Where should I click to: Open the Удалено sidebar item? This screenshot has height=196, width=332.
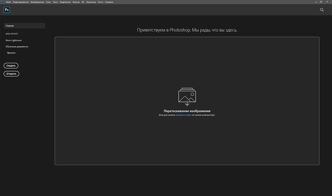[11, 53]
